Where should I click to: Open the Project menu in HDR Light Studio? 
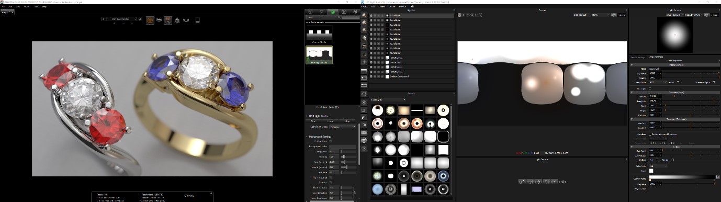[x=365, y=6]
